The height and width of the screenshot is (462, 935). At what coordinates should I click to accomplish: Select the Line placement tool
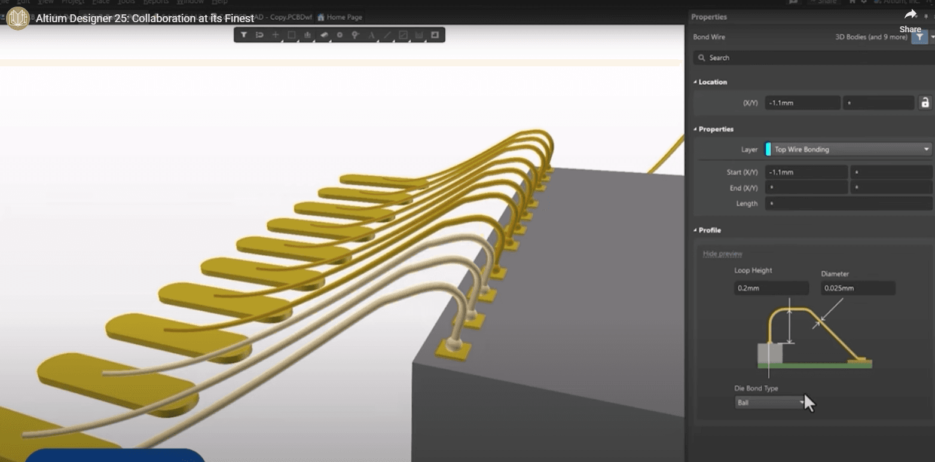[x=387, y=35]
